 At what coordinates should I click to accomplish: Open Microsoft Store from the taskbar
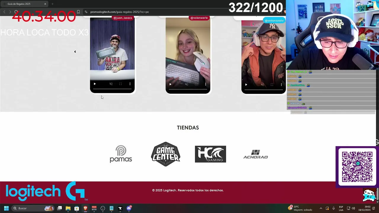click(77, 208)
